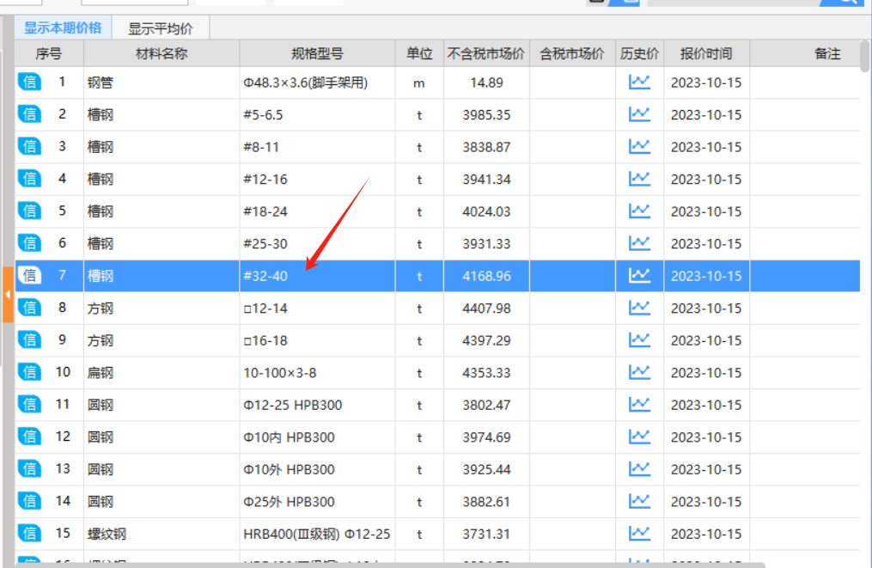Click the 信 icon for row 10 扁钢

coord(29,373)
